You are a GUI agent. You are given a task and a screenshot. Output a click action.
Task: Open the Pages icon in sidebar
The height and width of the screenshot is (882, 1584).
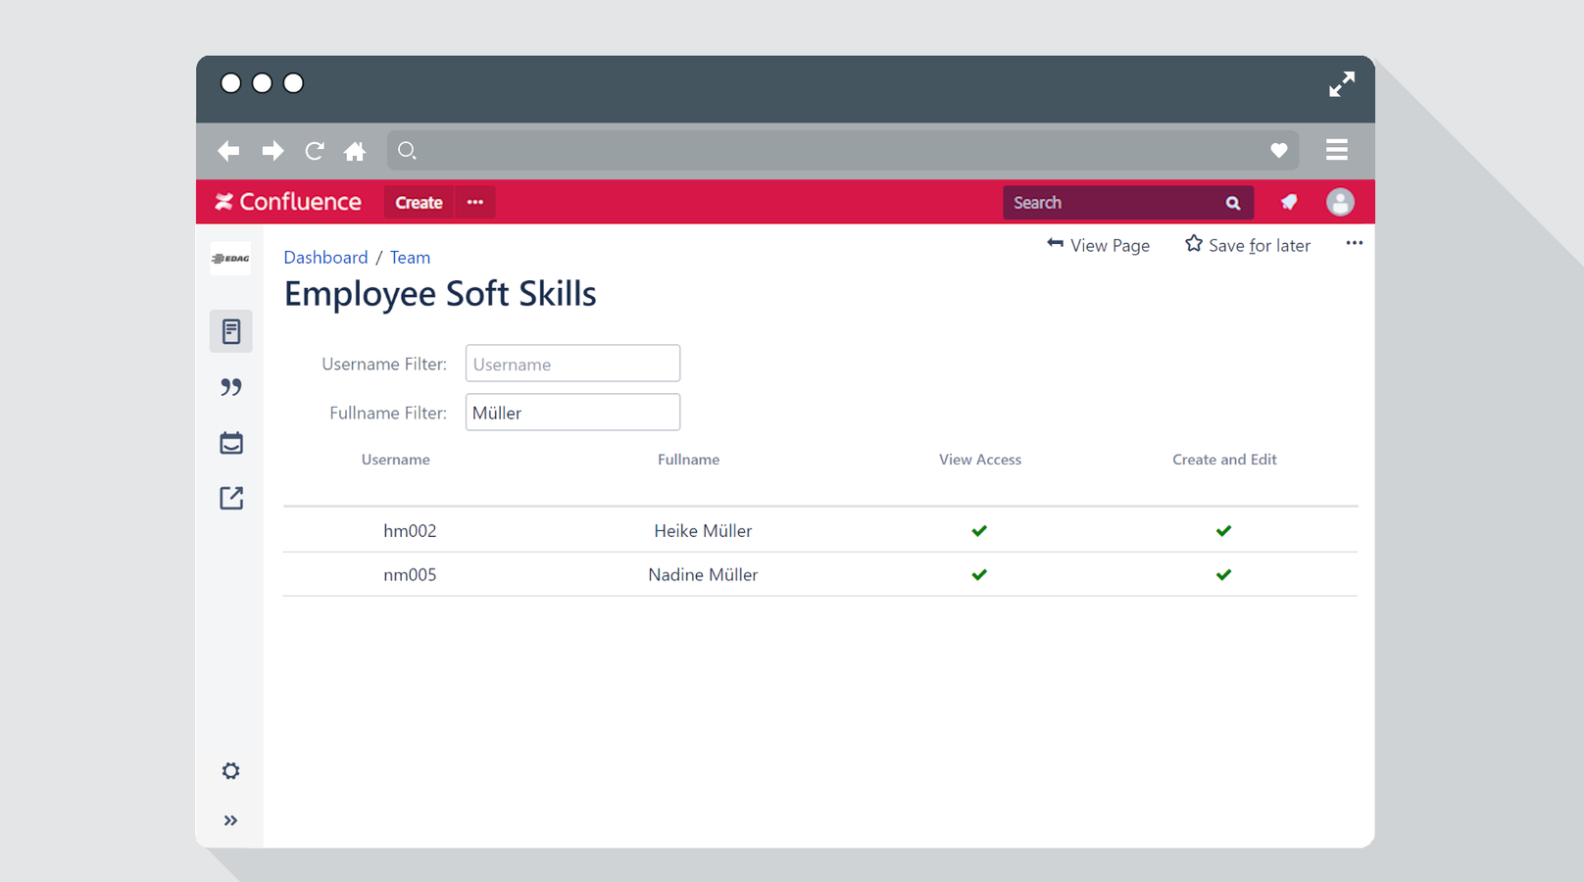coord(231,331)
